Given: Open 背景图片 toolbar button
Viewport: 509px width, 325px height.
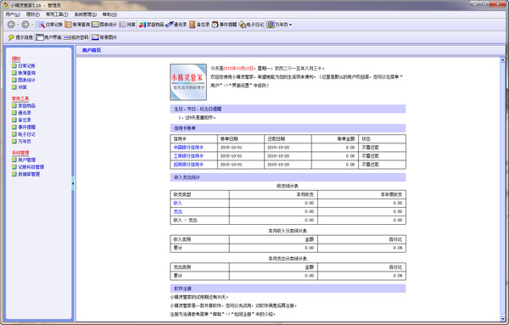Looking at the screenshot, I should pos(104,37).
